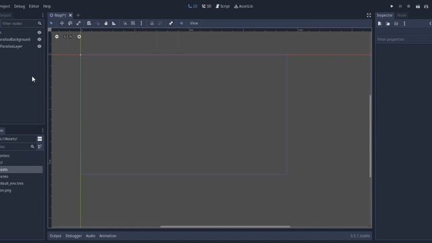The image size is (432, 243).
Task: Select the Scale Mode tool
Action: click(x=78, y=24)
